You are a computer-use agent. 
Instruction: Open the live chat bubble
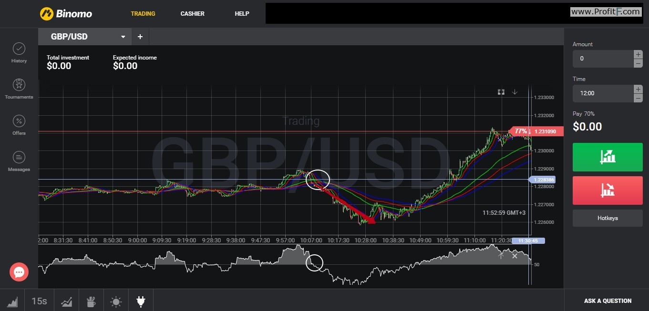19,272
